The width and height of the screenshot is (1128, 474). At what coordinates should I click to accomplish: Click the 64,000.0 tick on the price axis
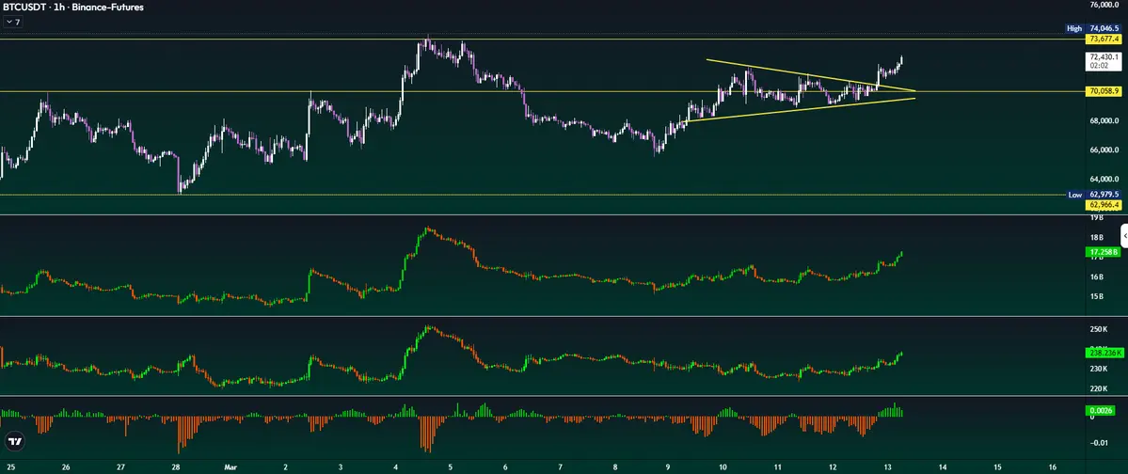tap(1105, 180)
